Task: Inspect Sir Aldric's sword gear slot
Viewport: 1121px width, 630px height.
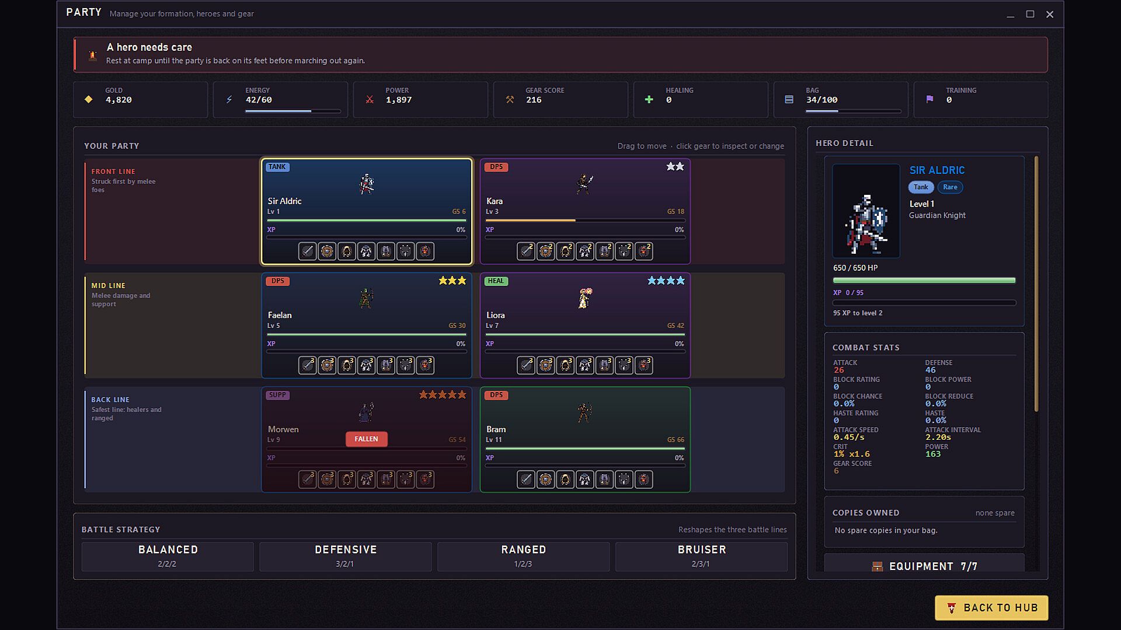Action: click(x=307, y=251)
